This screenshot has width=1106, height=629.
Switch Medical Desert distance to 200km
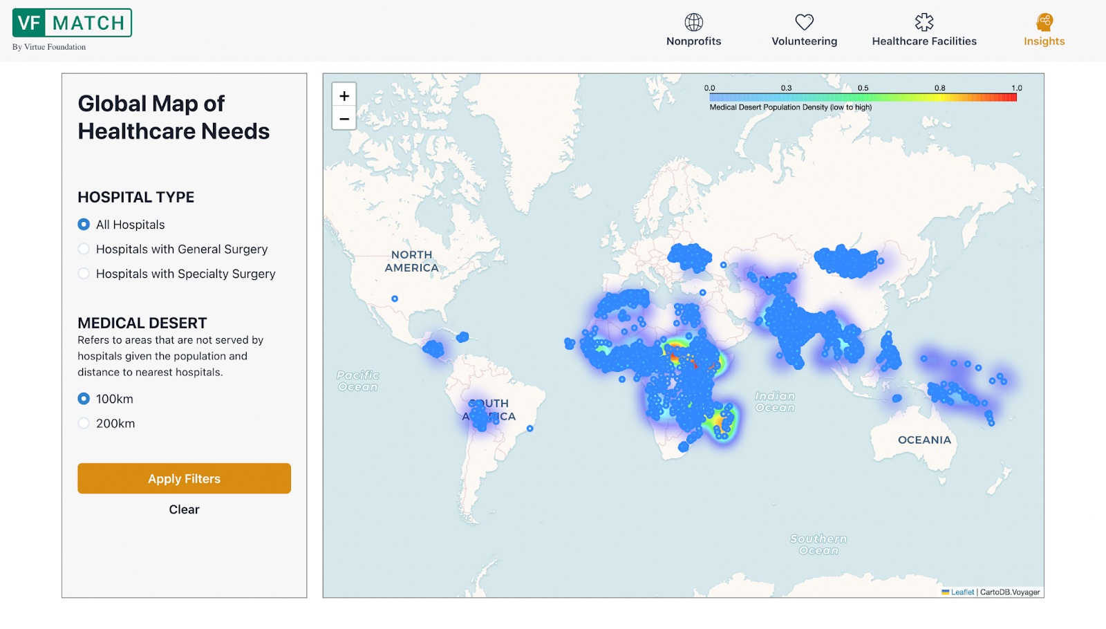83,423
